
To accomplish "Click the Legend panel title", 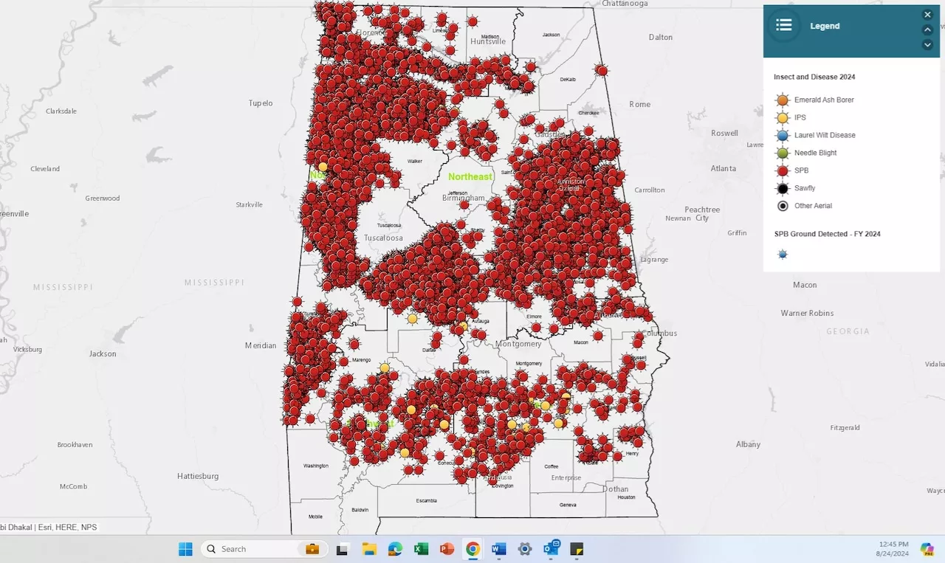I will (x=825, y=26).
